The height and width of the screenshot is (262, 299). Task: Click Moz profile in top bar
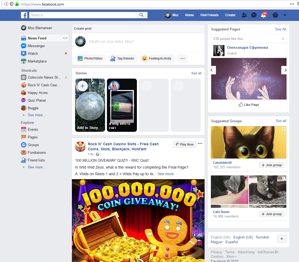[x=172, y=15]
